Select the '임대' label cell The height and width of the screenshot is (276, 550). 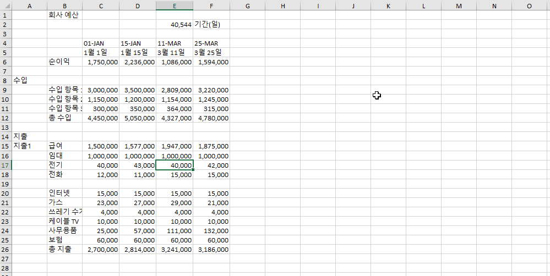tap(64, 156)
